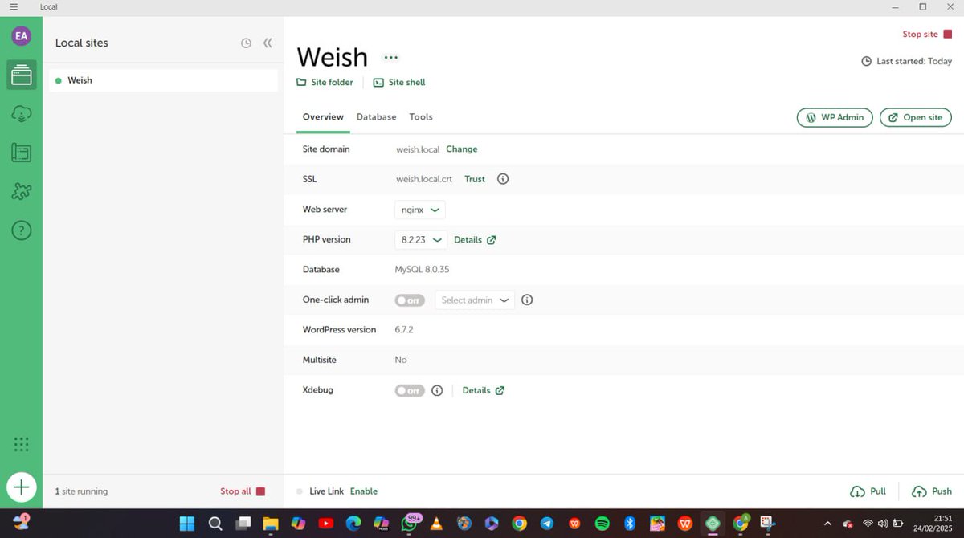Image resolution: width=964 pixels, height=538 pixels.
Task: Switch to the Overview tab
Action: pos(323,117)
